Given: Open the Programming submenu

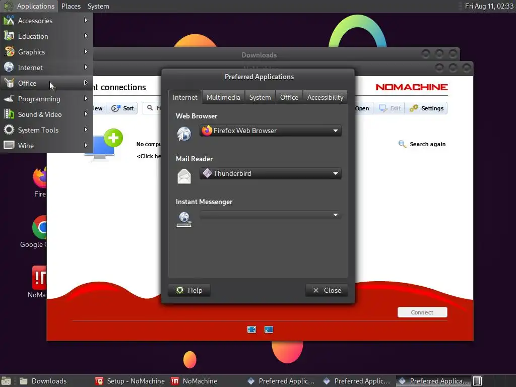Looking at the screenshot, I should [46, 99].
